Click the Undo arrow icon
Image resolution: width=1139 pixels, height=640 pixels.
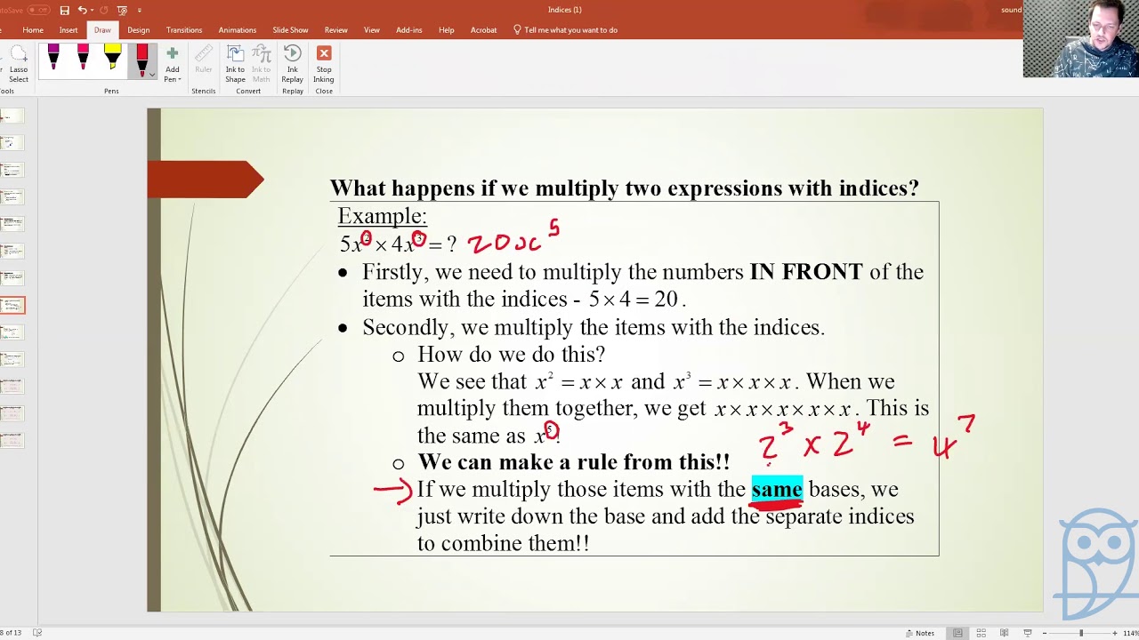82,10
